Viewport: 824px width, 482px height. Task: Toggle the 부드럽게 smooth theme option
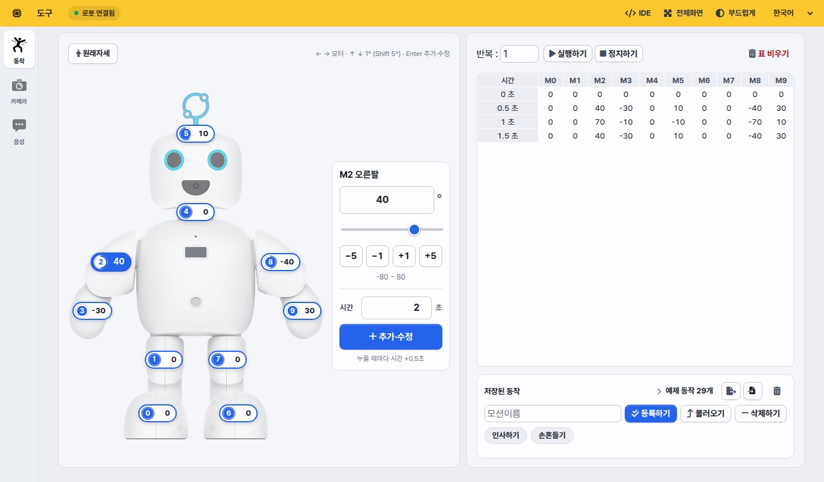point(735,13)
